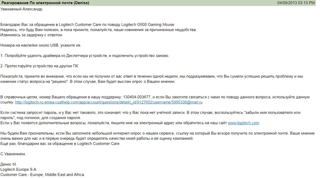
Task: Open the www.logitech.com link
Action: [x=244, y=123]
